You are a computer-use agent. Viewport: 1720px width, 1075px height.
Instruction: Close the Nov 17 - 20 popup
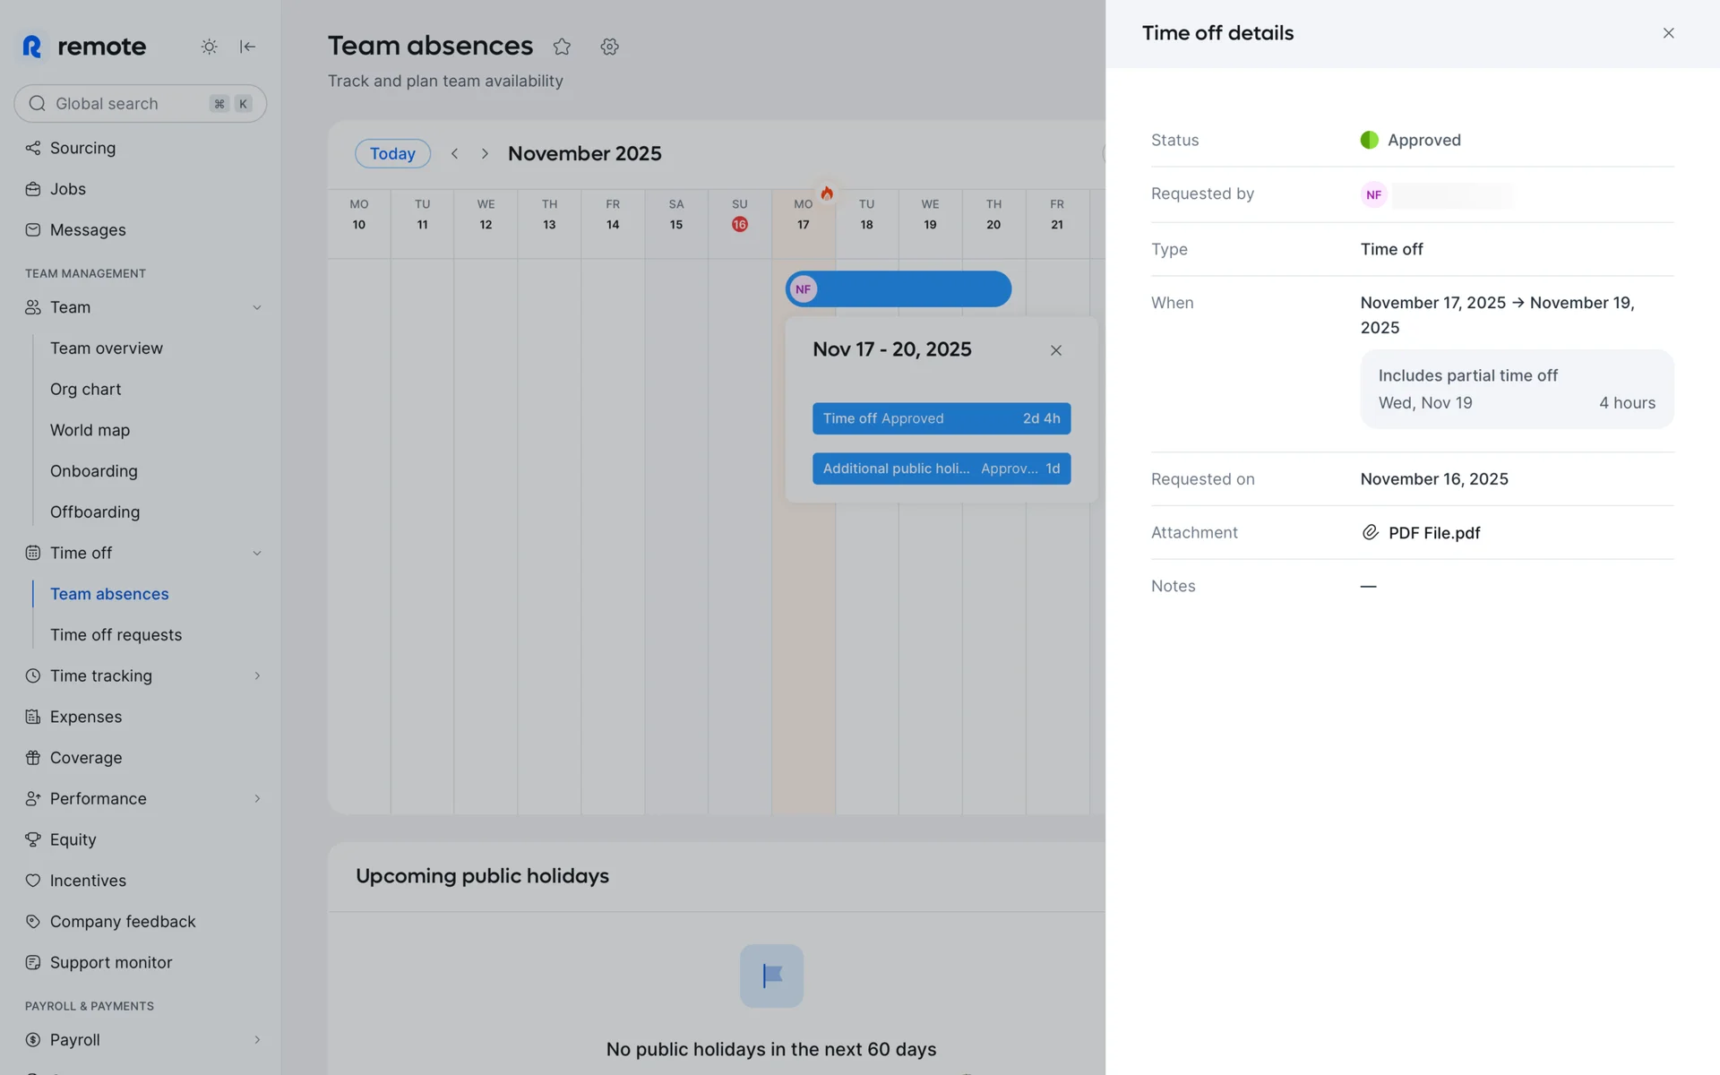(1056, 350)
